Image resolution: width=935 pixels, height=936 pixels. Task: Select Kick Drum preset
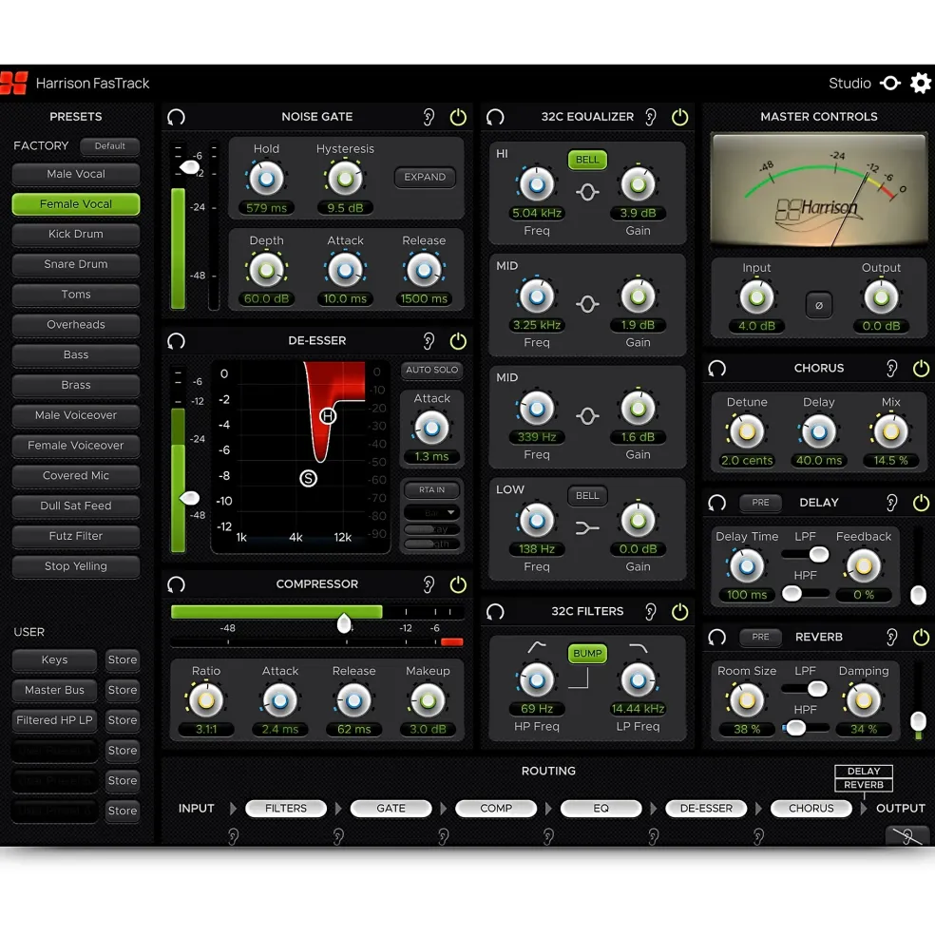point(76,234)
